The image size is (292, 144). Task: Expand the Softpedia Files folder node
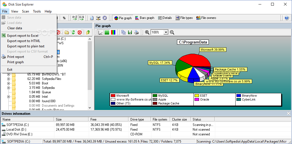(8, 79)
